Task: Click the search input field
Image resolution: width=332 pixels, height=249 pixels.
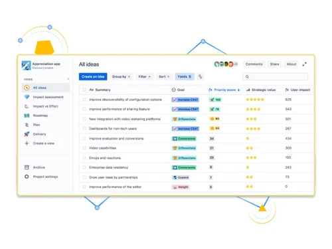Action: (x=276, y=76)
